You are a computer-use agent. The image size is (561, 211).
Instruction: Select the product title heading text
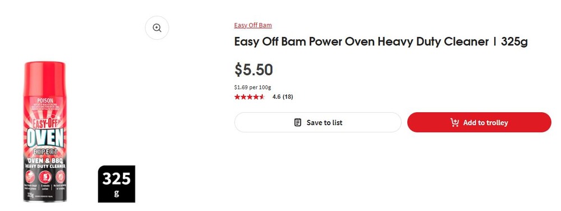point(381,42)
